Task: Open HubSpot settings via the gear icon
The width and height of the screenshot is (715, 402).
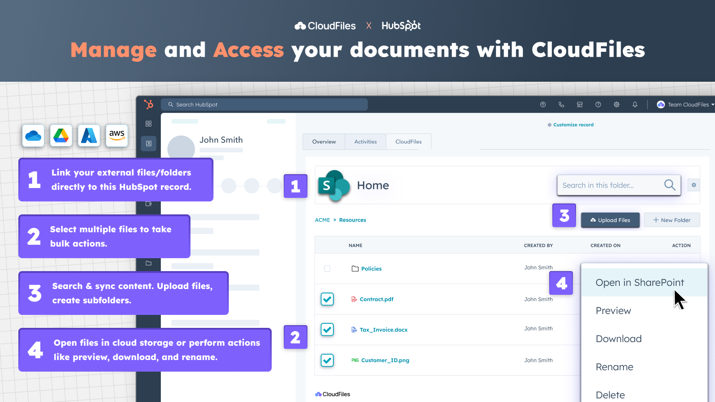Action: [616, 104]
